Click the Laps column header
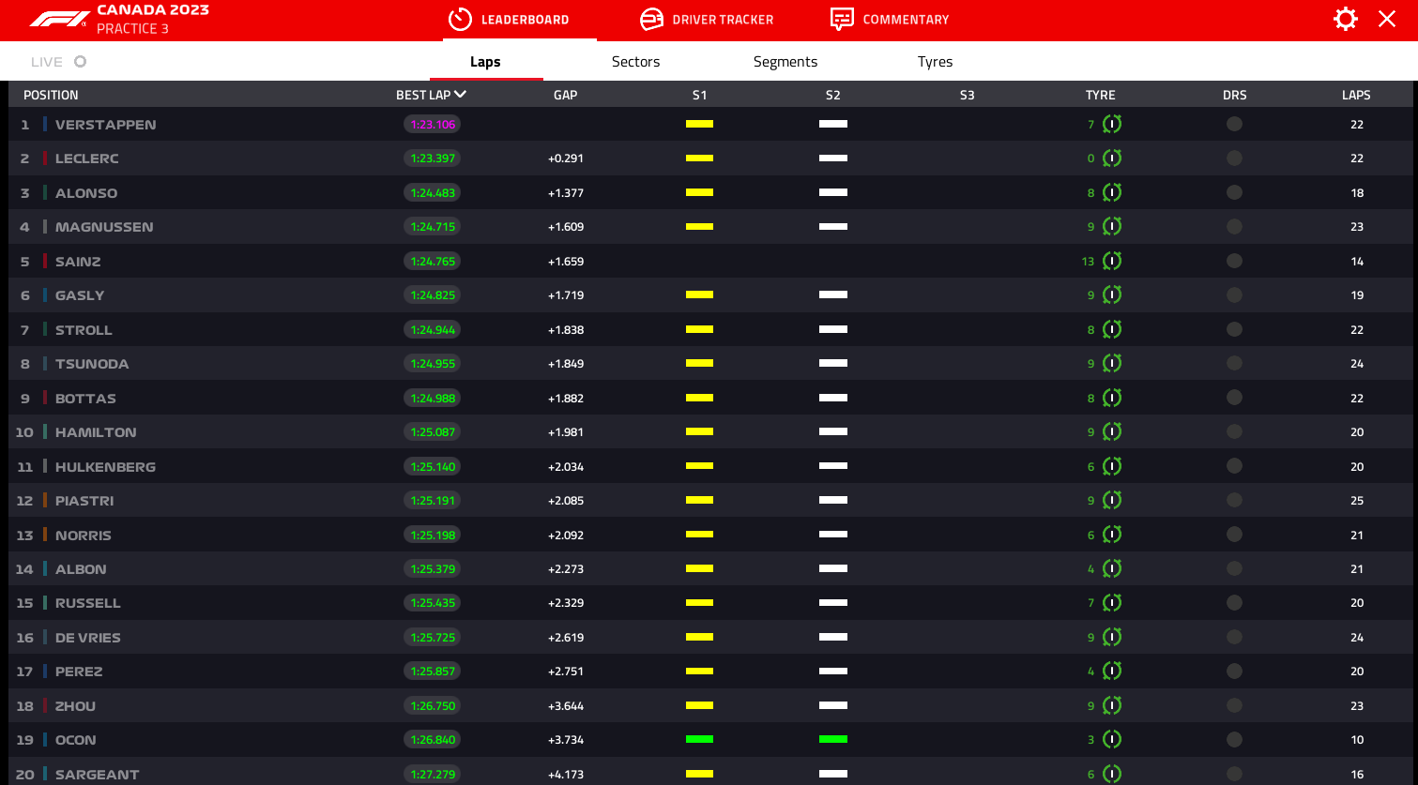This screenshot has height=785, width=1418. [x=1356, y=95]
